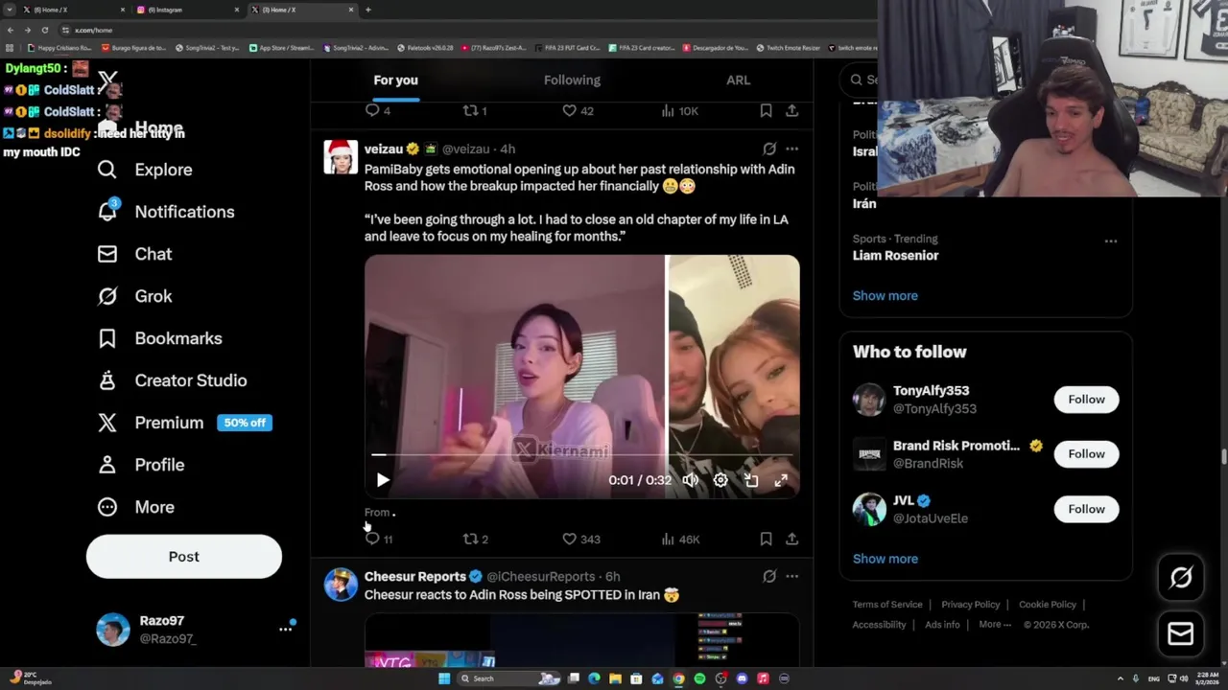The image size is (1228, 690).
Task: Share the veizau post
Action: click(x=791, y=539)
